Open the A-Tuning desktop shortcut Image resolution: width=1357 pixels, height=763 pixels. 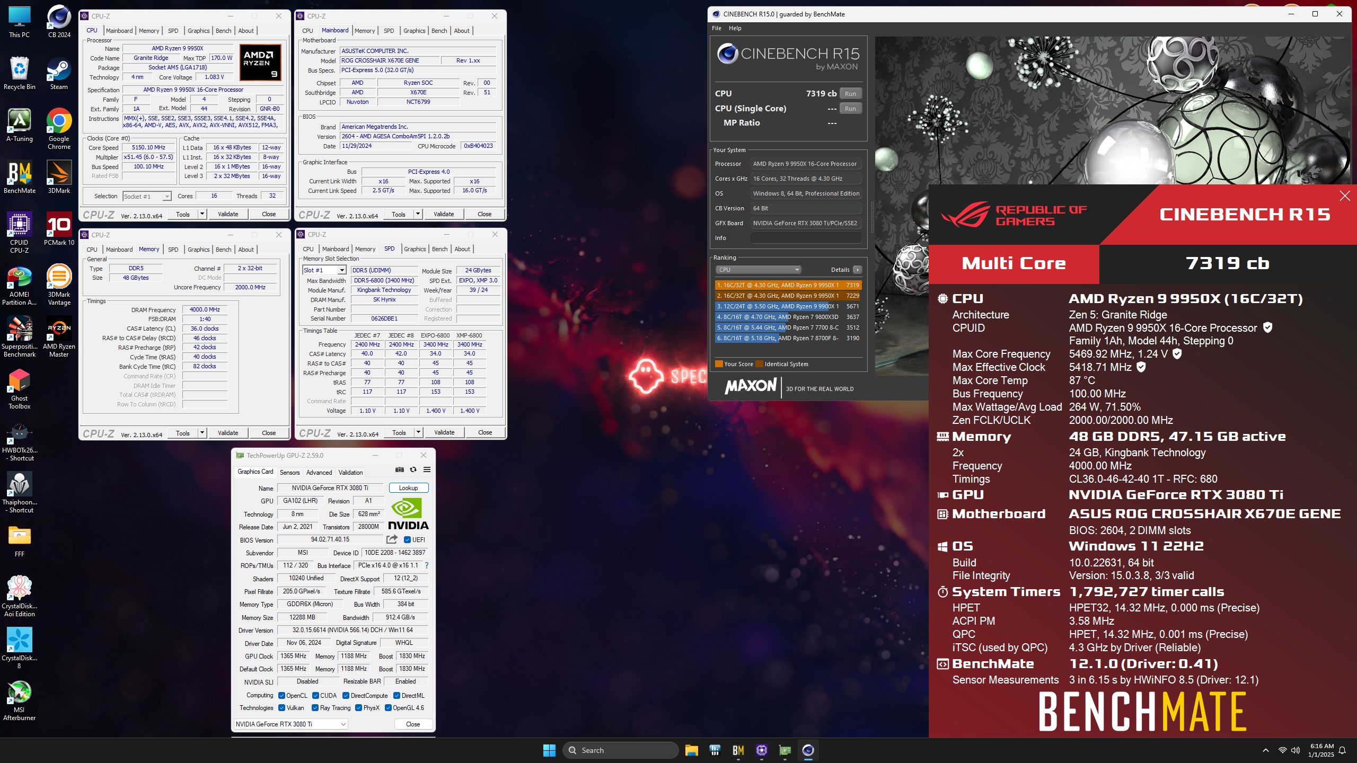pos(20,125)
